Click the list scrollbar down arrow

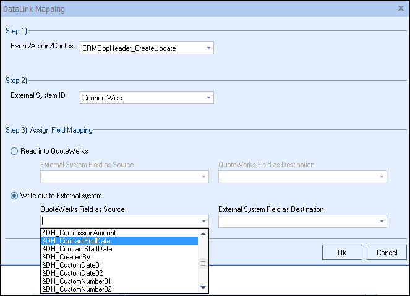click(203, 288)
